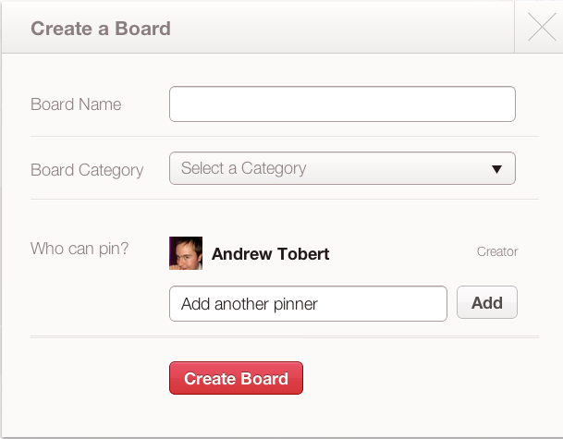The height and width of the screenshot is (439, 563).
Task: Click Andrew Tobert's profile photo
Action: pyautogui.click(x=186, y=253)
